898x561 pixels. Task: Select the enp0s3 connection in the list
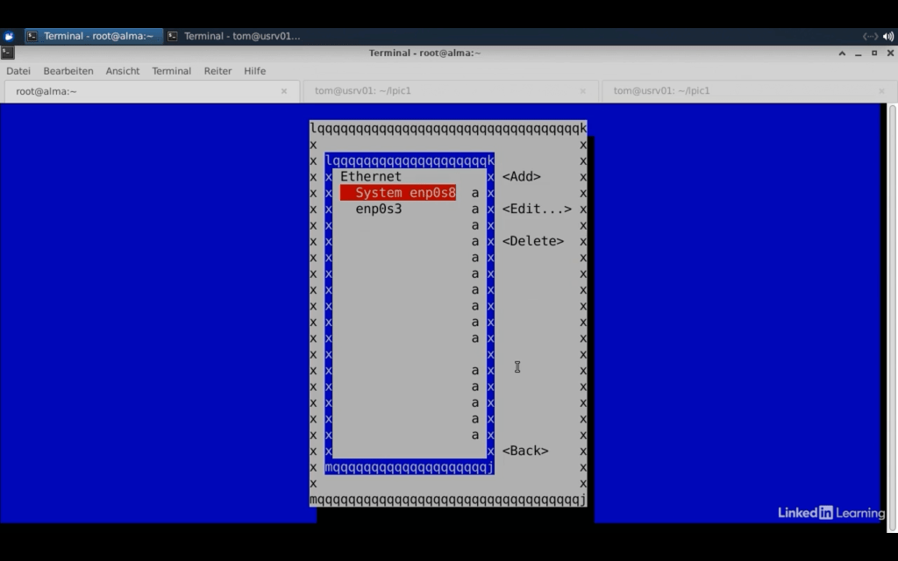click(379, 209)
